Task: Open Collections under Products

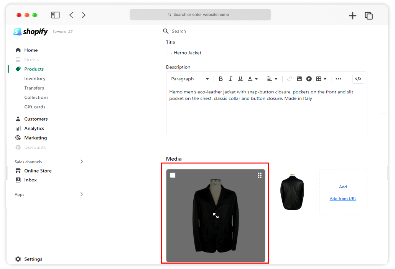Action: 36,97
